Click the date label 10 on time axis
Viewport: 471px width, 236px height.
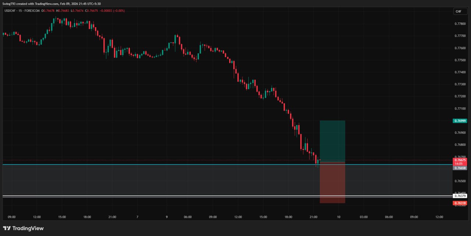(x=338, y=217)
